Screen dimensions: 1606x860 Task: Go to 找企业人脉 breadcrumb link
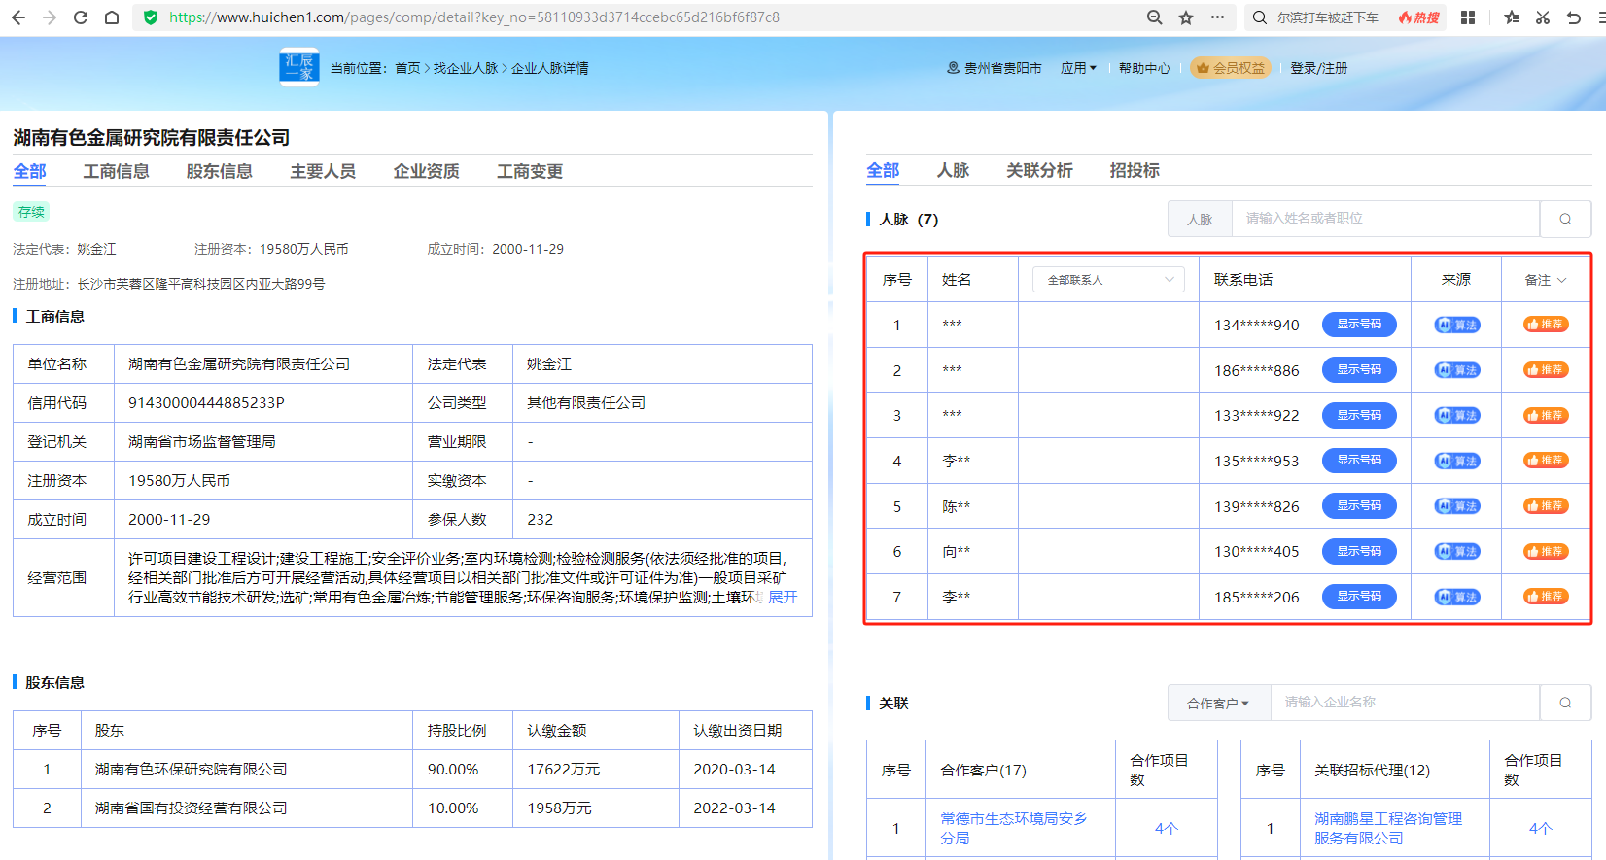[x=465, y=68]
